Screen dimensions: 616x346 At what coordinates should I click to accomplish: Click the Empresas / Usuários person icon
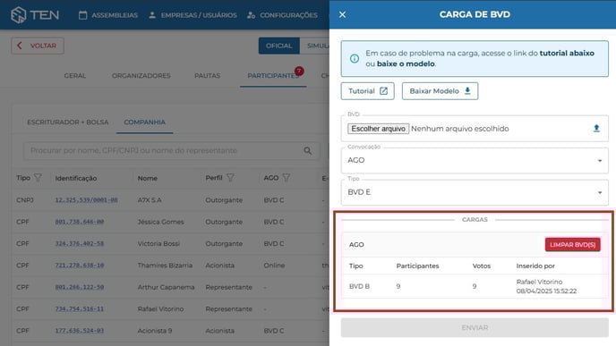152,15
